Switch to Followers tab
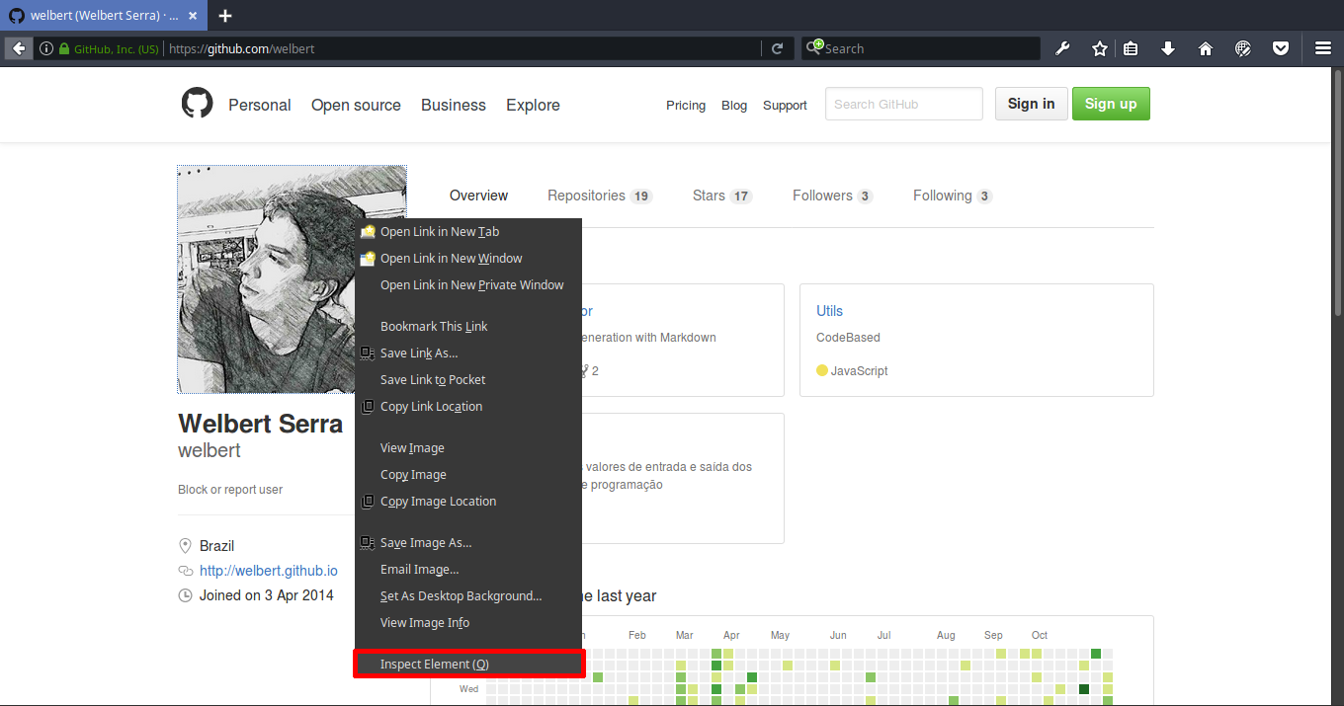 tap(832, 196)
